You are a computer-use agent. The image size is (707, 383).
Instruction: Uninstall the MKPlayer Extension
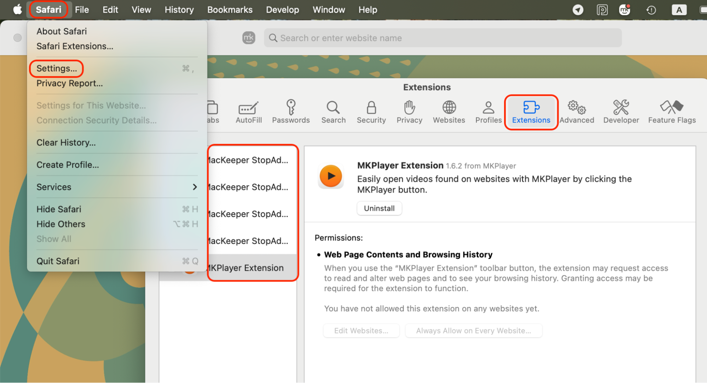click(x=379, y=208)
